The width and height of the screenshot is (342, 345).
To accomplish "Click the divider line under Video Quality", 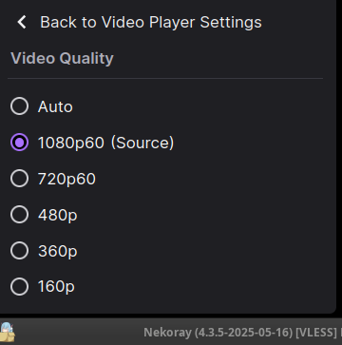I will tap(165, 78).
